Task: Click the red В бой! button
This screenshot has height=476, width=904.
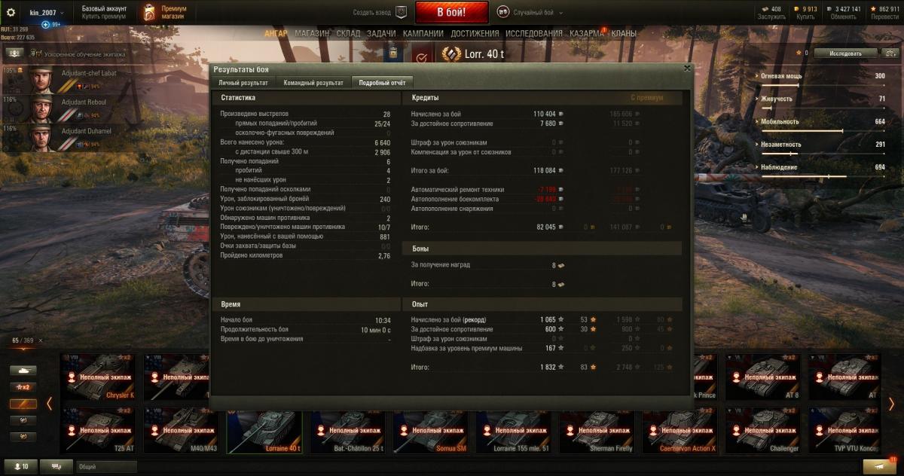Action: click(x=451, y=12)
